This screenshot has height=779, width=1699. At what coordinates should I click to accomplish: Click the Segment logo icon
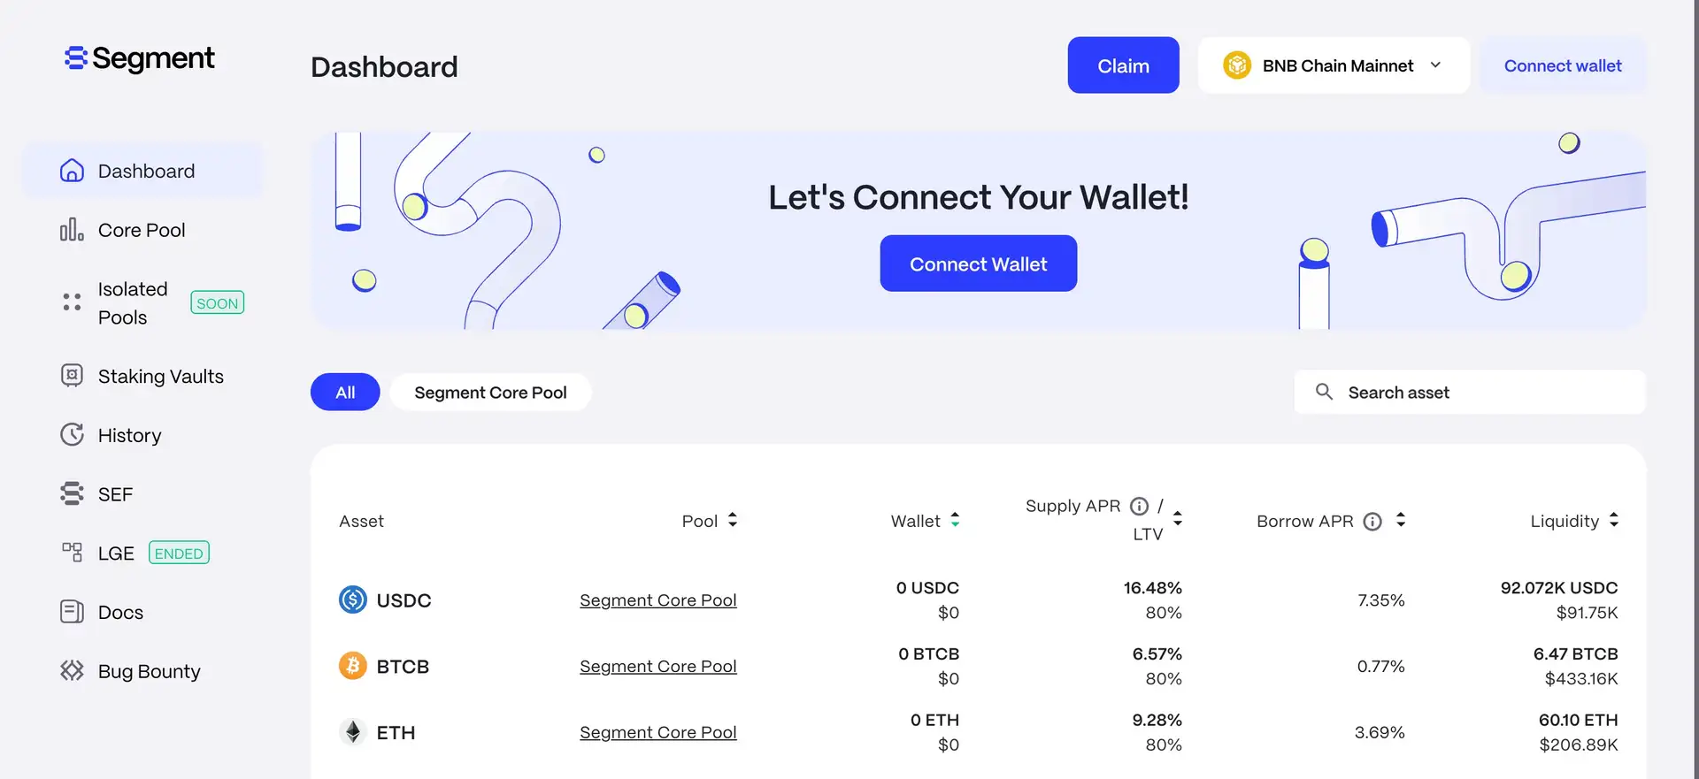(x=76, y=58)
